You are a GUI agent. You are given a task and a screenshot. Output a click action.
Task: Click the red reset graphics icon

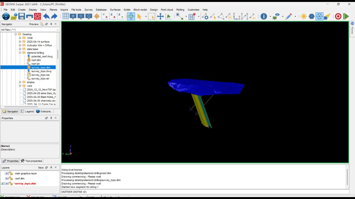pyautogui.click(x=37, y=16)
